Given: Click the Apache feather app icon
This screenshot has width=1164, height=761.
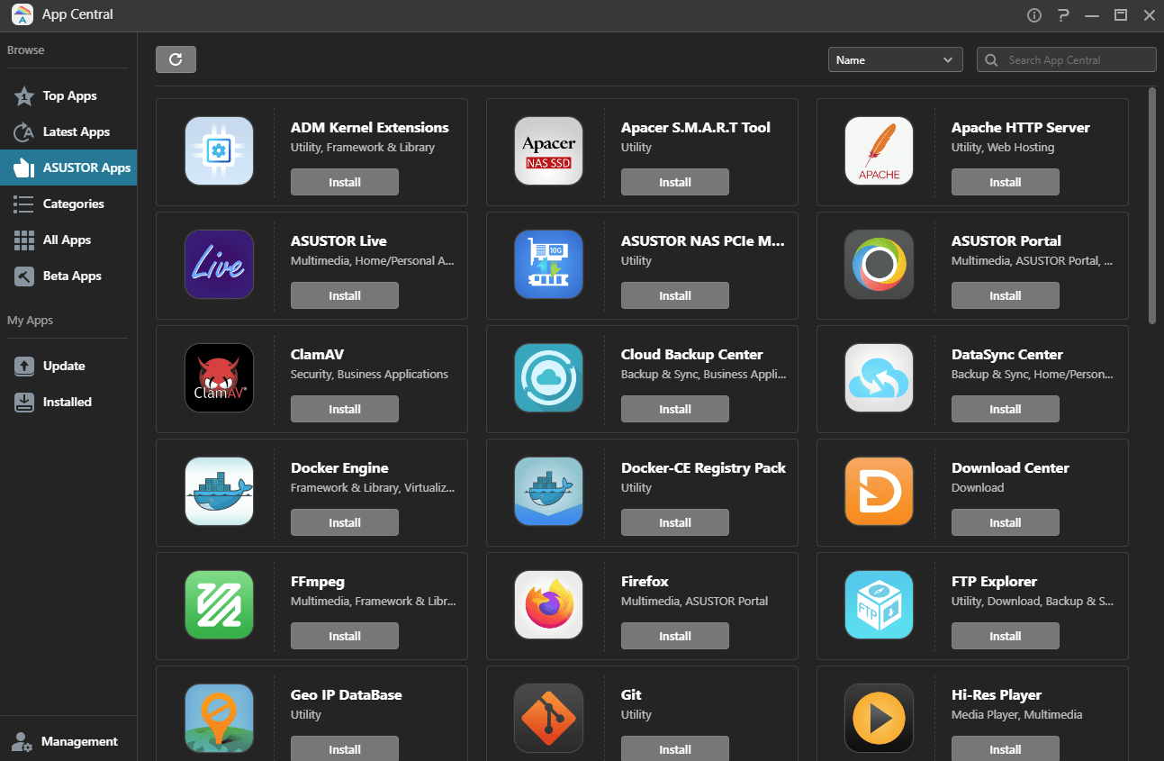Looking at the screenshot, I should [880, 151].
